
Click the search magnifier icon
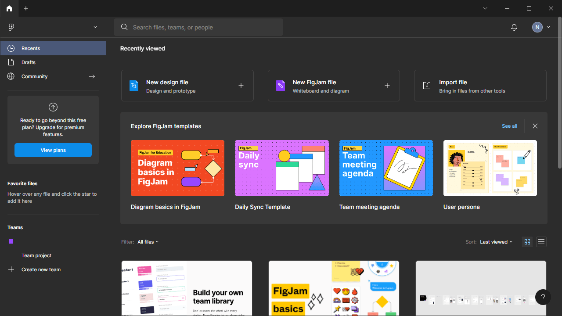[125, 27]
